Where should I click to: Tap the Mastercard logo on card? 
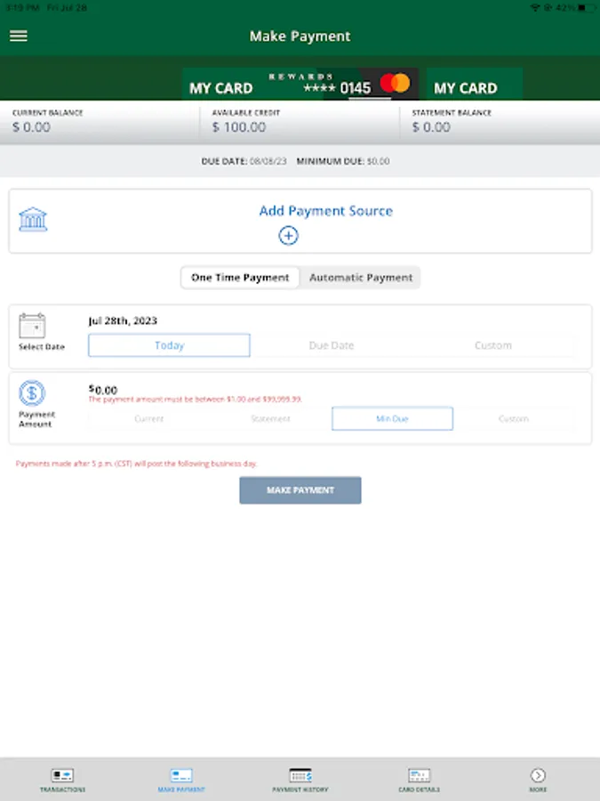click(x=395, y=83)
